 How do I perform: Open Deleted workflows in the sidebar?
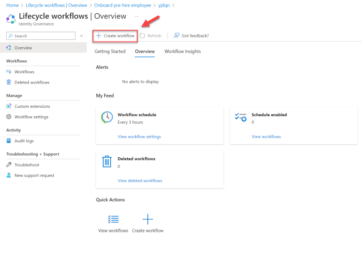32,82
